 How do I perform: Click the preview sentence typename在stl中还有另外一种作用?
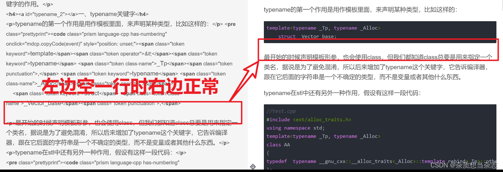click(342, 93)
